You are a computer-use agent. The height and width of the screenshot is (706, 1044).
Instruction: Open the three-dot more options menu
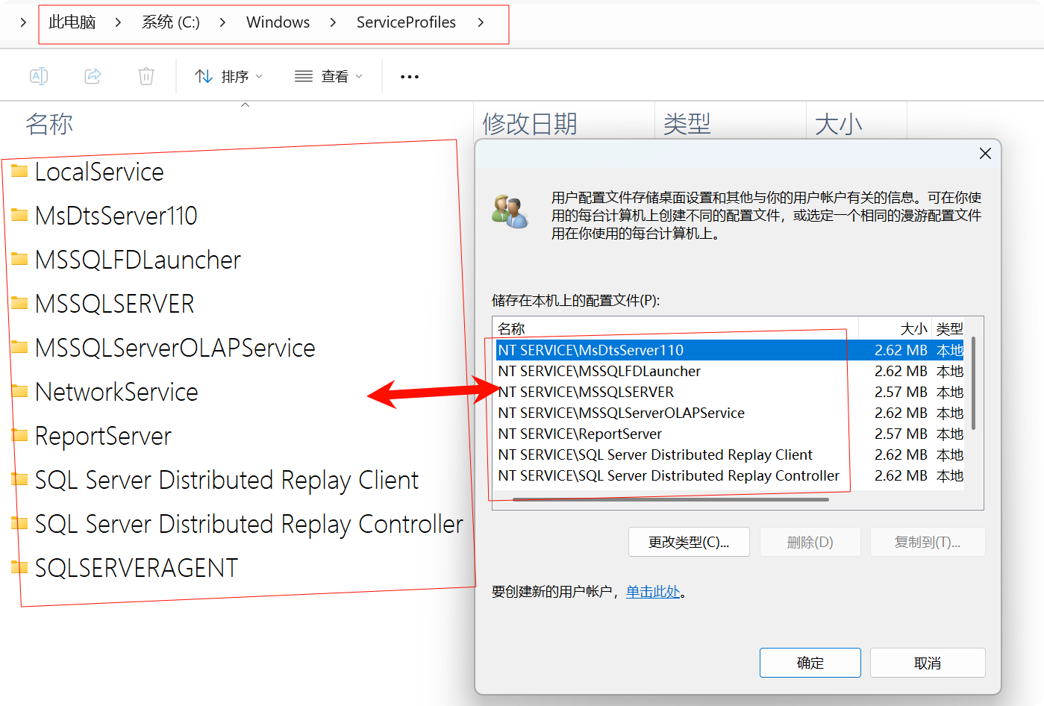click(410, 77)
